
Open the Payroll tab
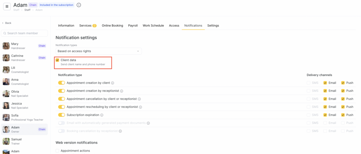[x=133, y=26]
